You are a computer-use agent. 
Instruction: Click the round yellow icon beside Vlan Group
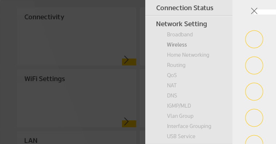pos(254,118)
